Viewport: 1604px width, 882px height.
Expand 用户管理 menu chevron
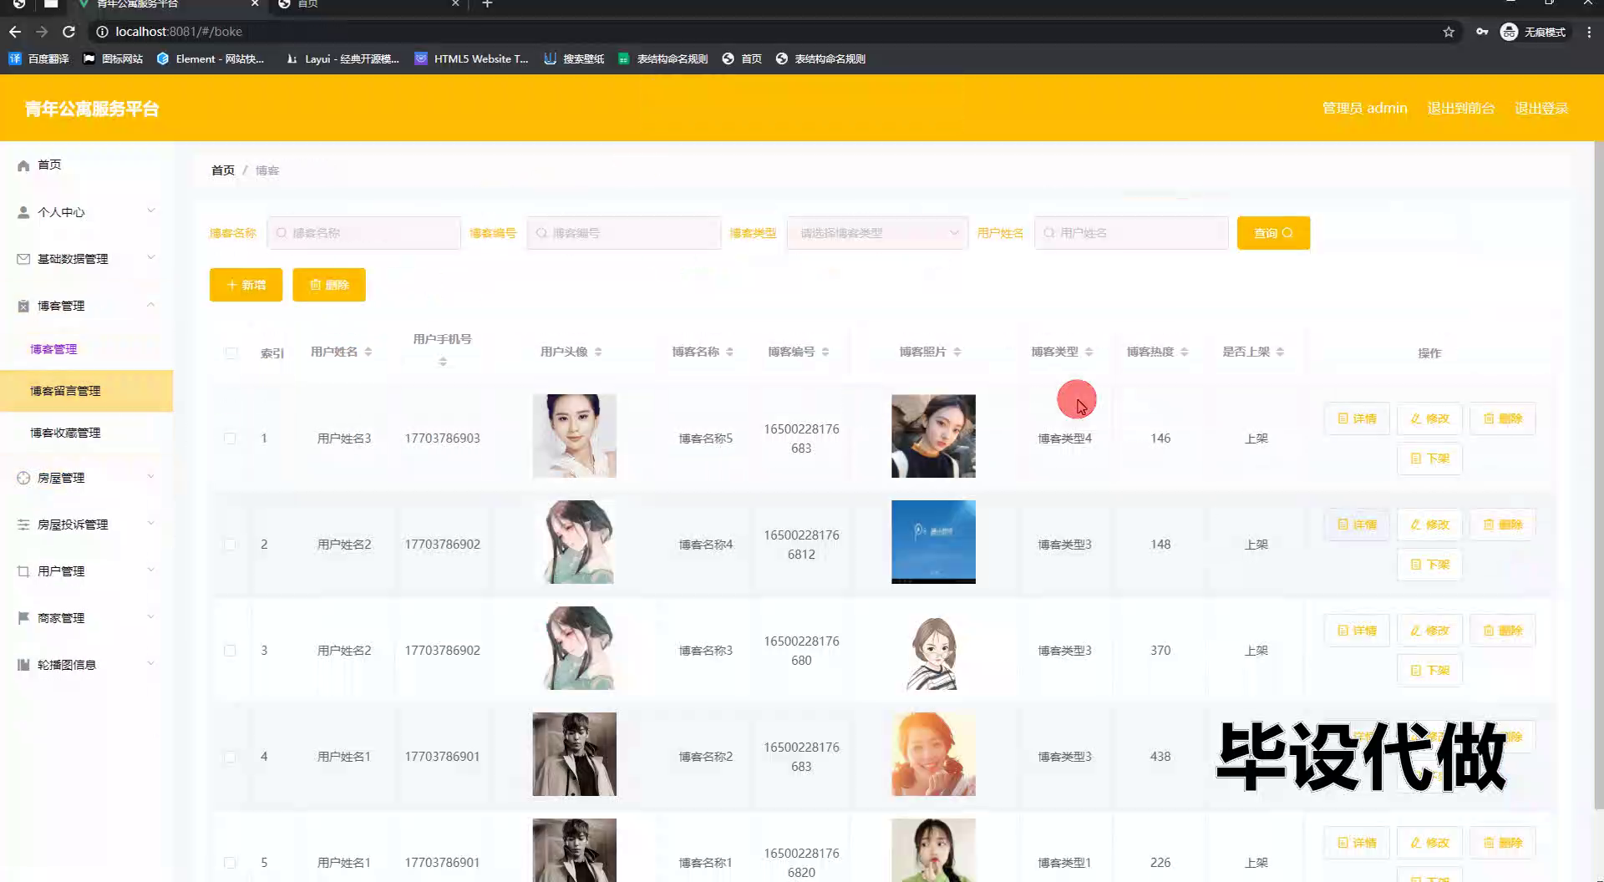(x=151, y=570)
